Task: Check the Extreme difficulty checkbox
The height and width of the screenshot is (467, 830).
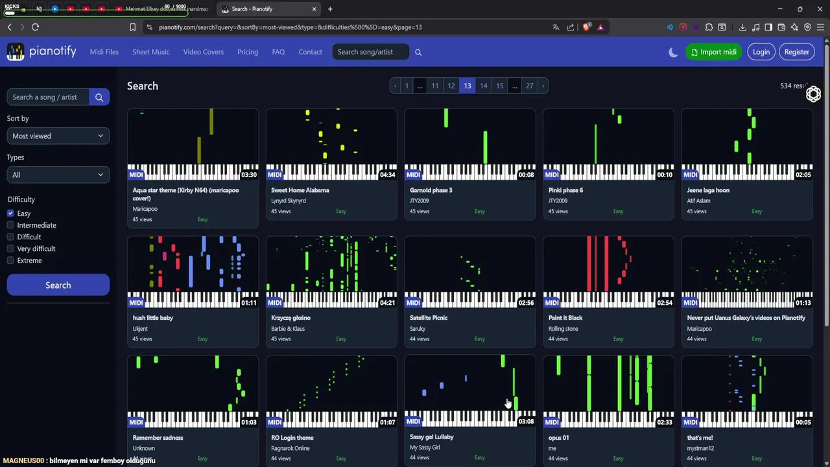Action: pos(10,260)
